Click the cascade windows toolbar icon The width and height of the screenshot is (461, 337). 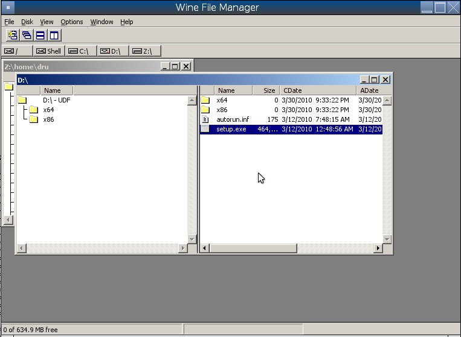tap(27, 36)
